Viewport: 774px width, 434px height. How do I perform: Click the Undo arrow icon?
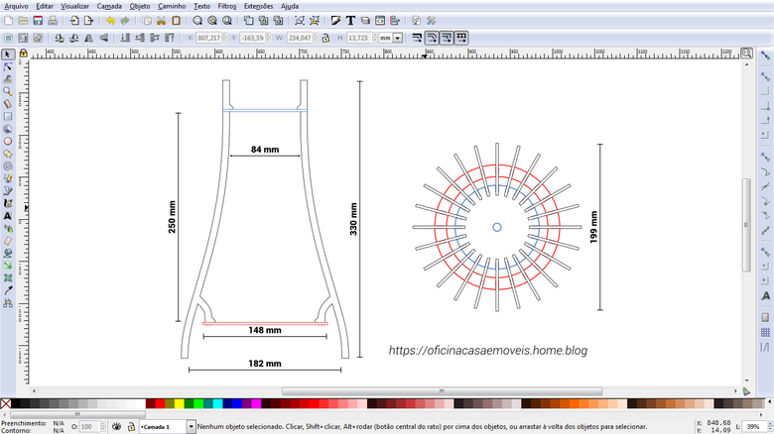[109, 20]
